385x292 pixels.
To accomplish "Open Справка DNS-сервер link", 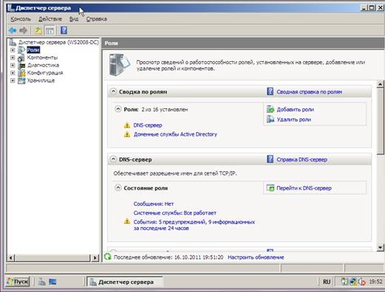I will point(302,159).
